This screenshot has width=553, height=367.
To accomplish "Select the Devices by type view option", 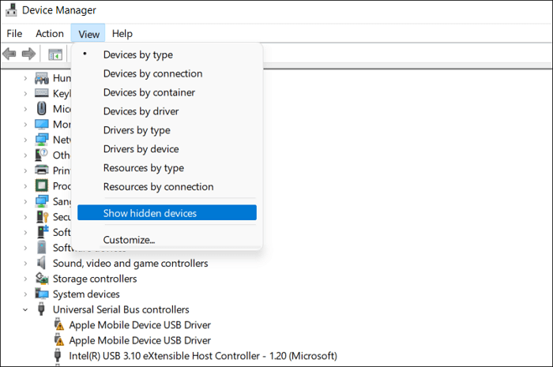I will point(137,54).
